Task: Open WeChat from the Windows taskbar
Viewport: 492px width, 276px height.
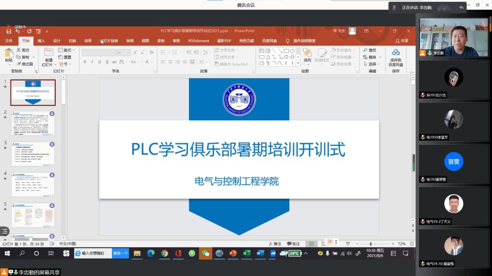Action: 206,253
